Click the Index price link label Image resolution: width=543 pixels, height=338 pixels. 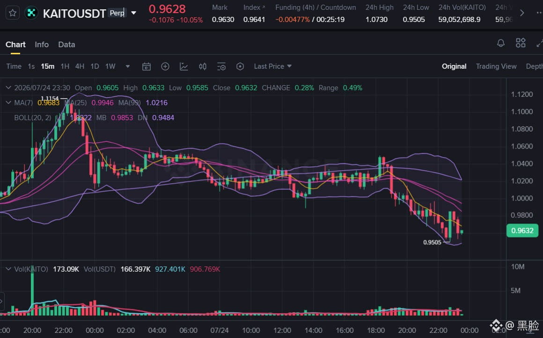(x=254, y=7)
